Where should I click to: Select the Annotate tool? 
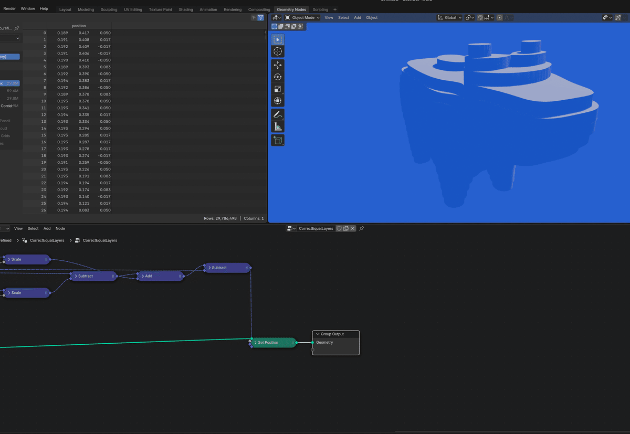[278, 114]
